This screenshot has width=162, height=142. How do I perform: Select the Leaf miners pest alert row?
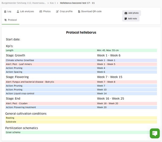(x=81, y=64)
